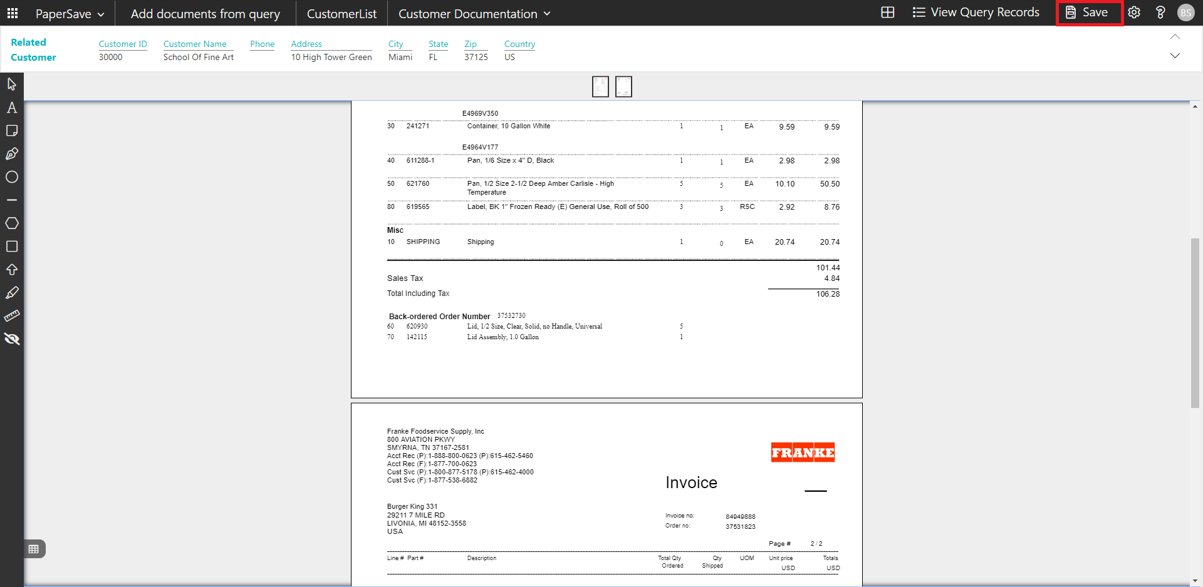Select the ruler measurement tool
The height and width of the screenshot is (587, 1203).
[x=11, y=316]
